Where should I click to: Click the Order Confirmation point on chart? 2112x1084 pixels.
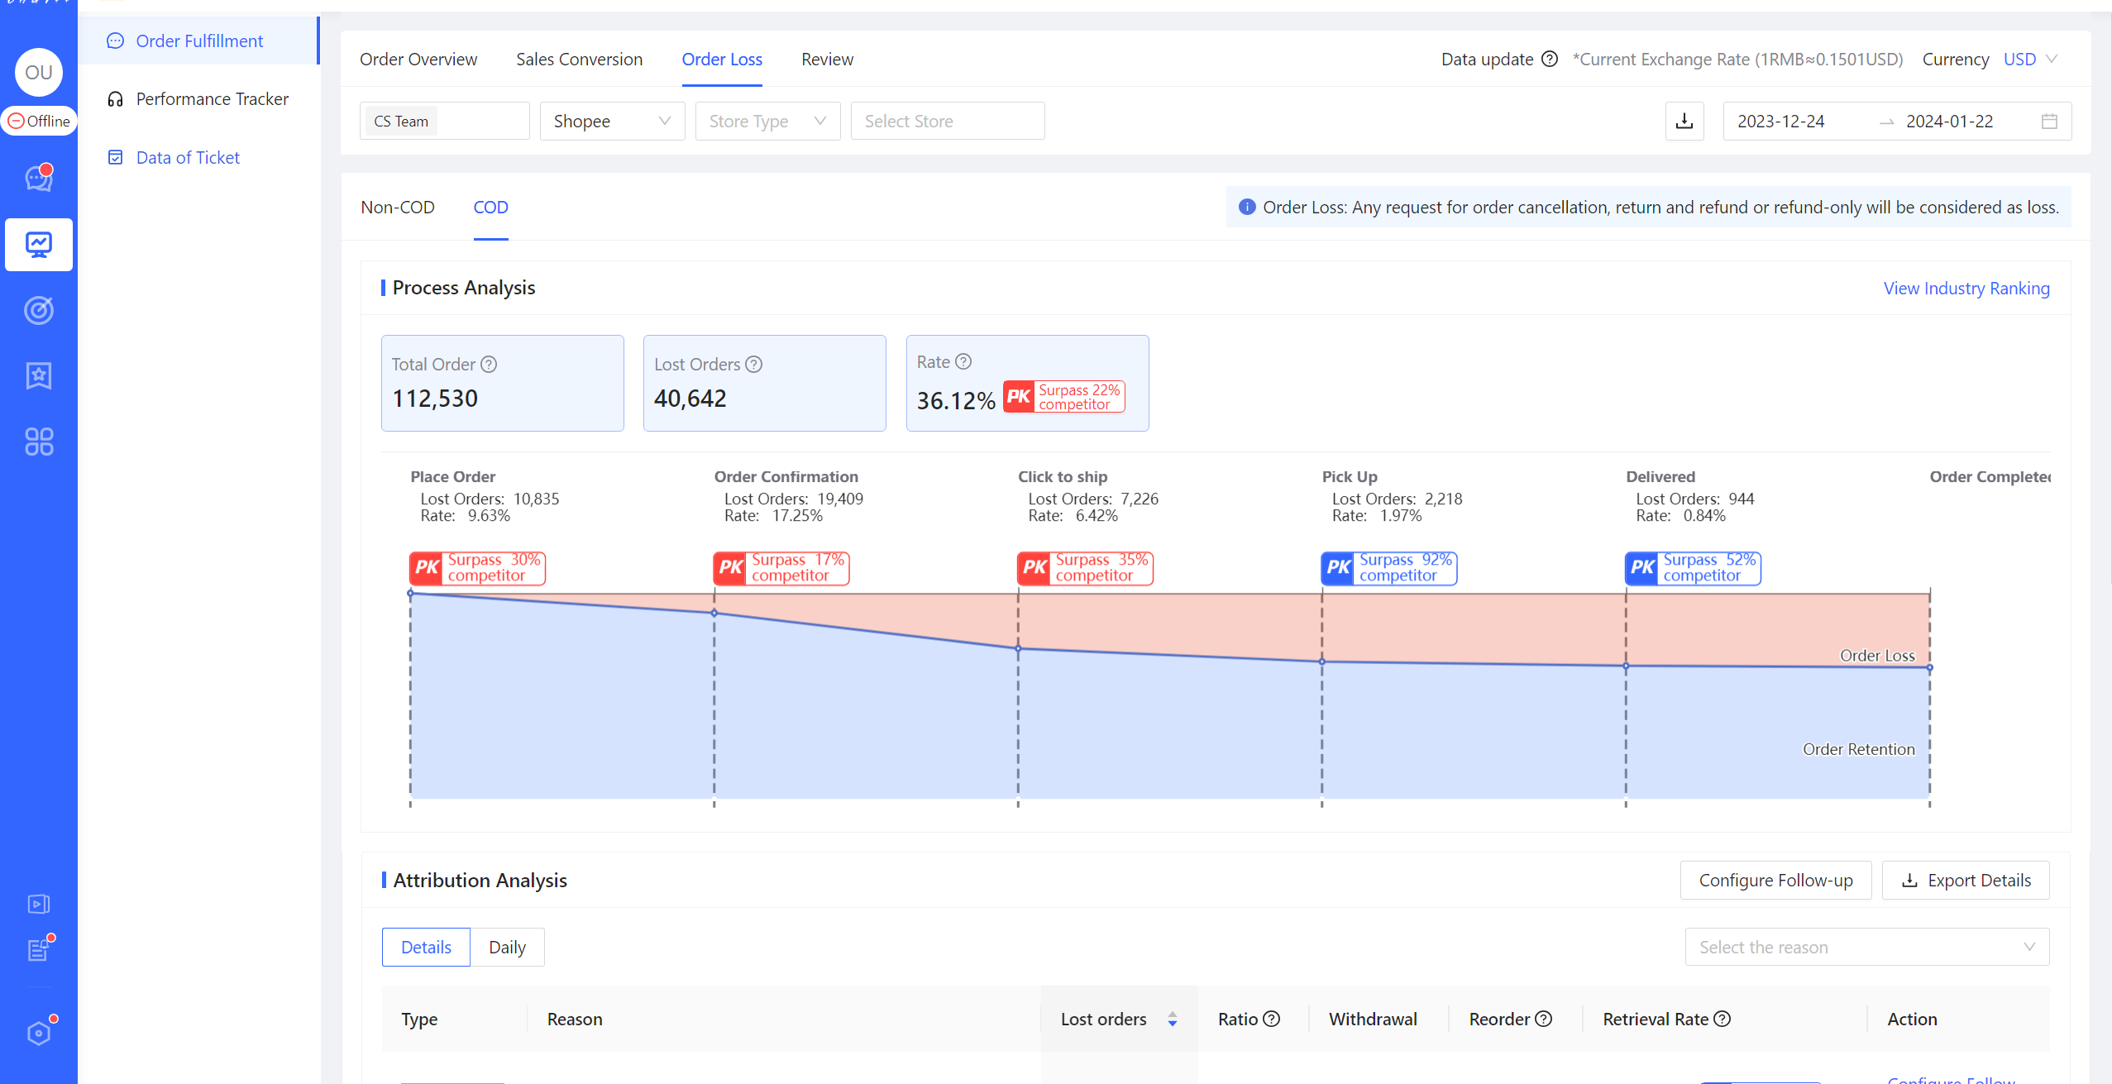(x=714, y=613)
